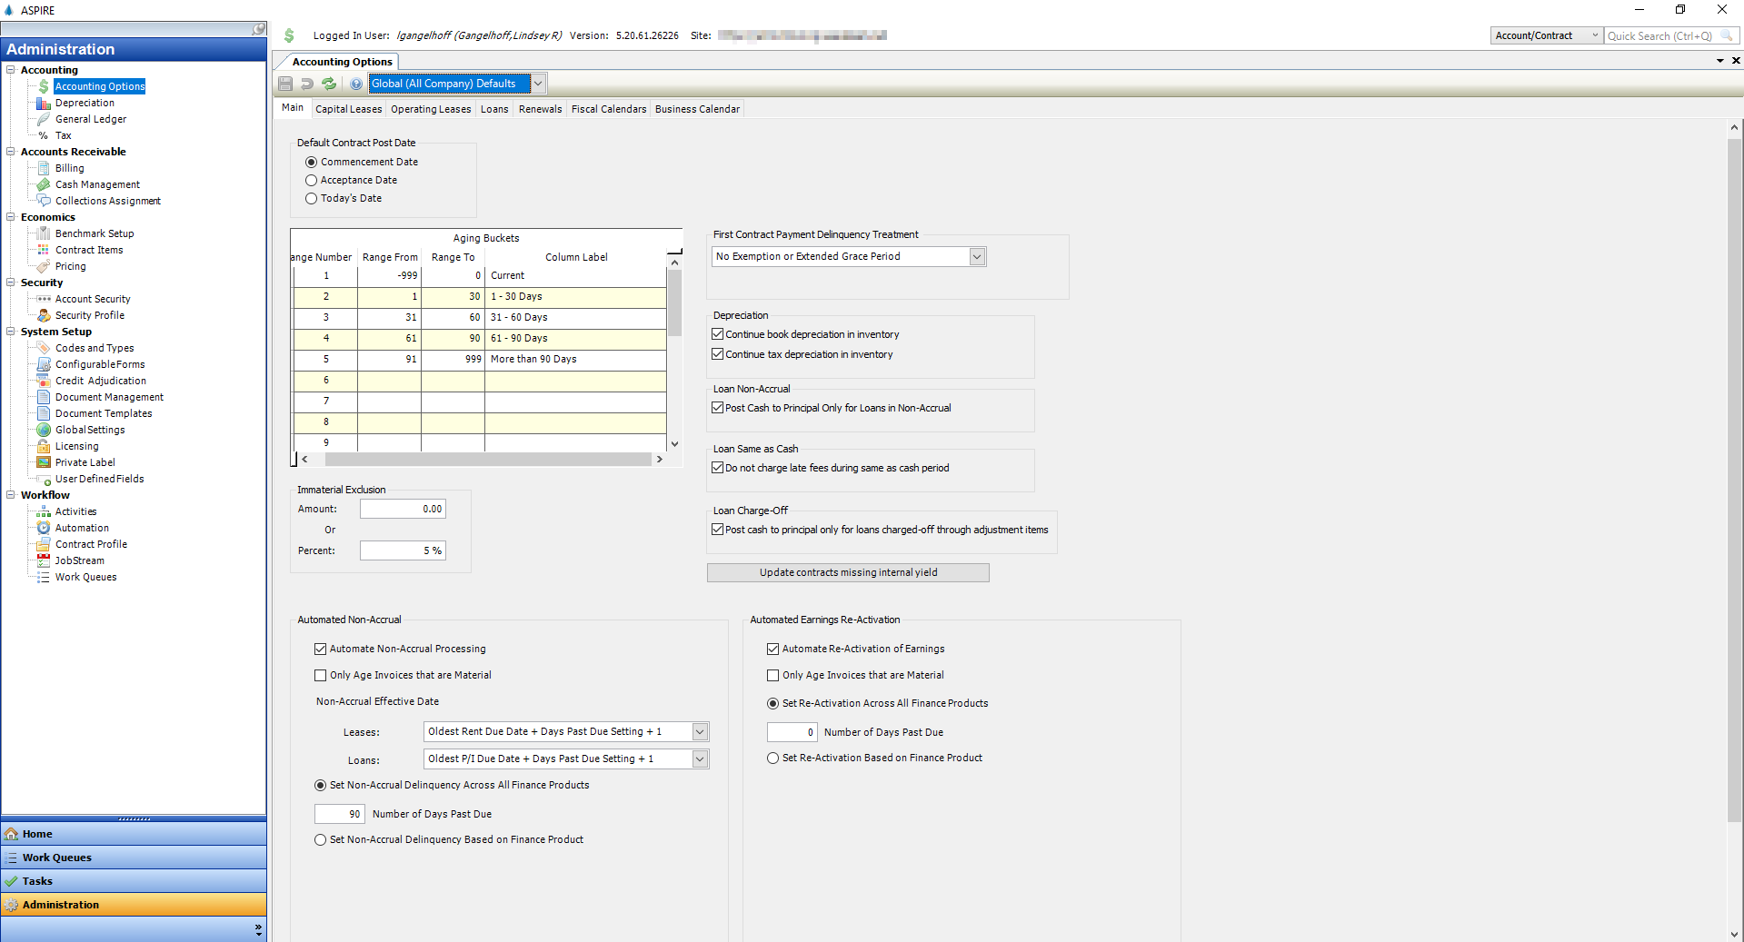Click the Contract Items grid icon
Viewport: 1744px width, 942px height.
pos(44,250)
